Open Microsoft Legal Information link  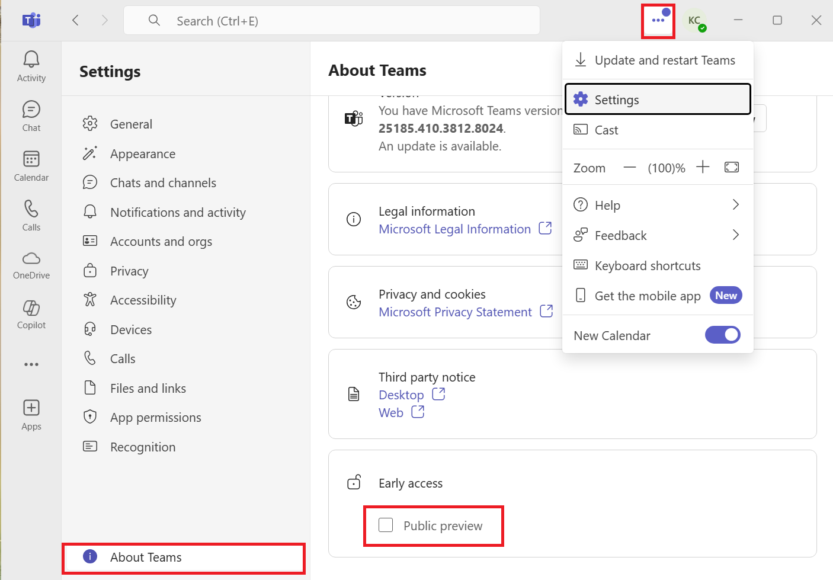pos(454,229)
